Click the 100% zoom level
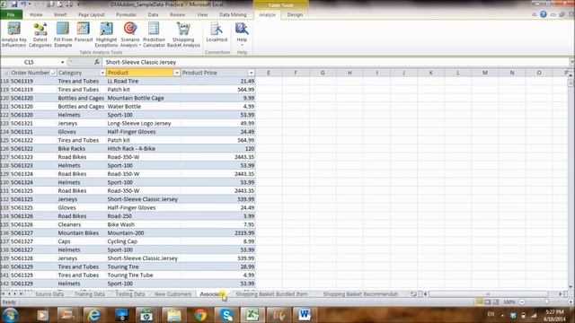Viewport: 575px width, 323px height. click(509, 301)
